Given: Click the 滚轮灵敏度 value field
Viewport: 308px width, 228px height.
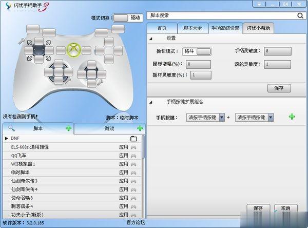Looking at the screenshot, I should coord(278,64).
